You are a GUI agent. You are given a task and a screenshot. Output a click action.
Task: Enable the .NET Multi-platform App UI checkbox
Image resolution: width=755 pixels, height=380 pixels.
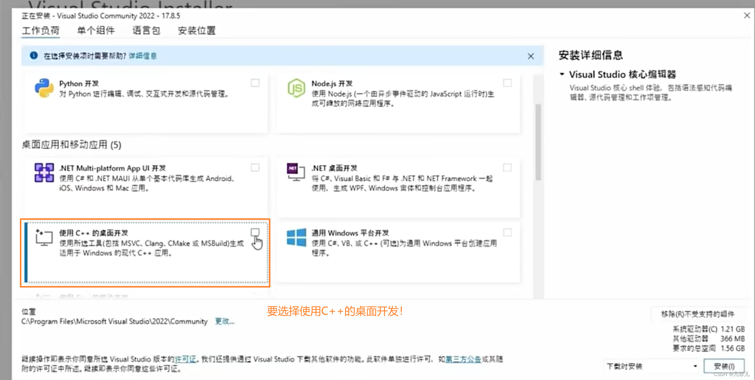255,167
